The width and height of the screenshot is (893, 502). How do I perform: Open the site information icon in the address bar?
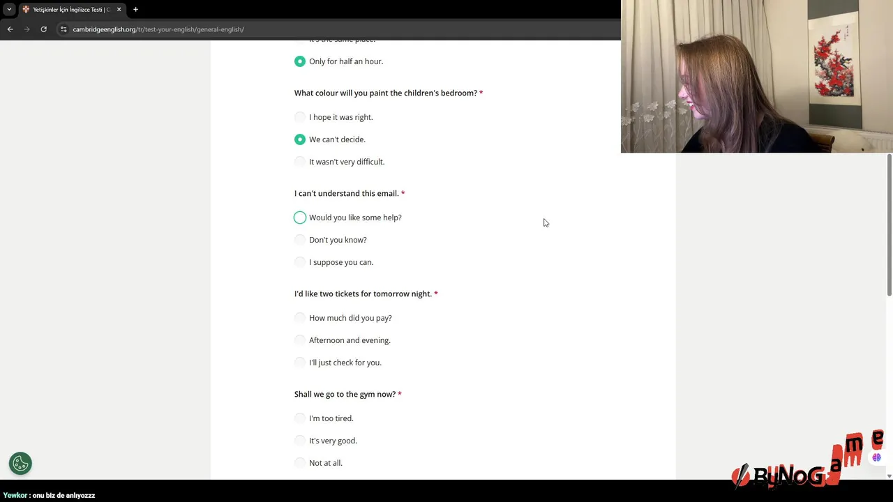pos(63,29)
